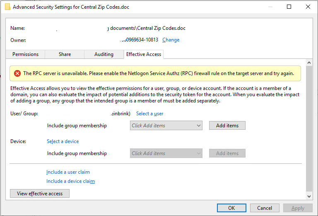Viewport: 318px width, 216px height.
Task: Click the scrollbar down arrow
Action: (309, 197)
